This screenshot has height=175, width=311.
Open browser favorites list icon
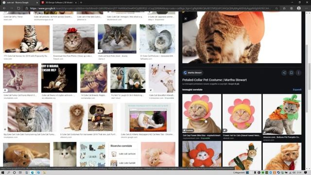pos(284,8)
